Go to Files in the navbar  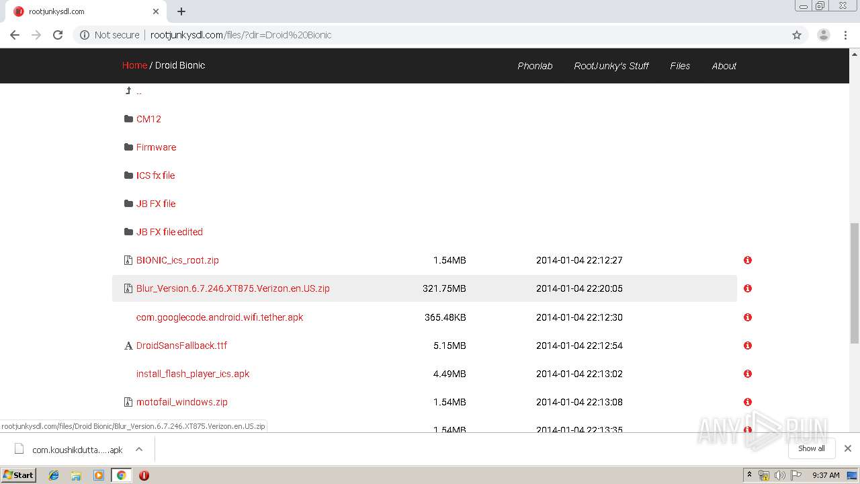click(680, 66)
